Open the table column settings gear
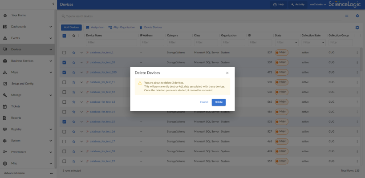This screenshot has width=365, height=178. [357, 28]
